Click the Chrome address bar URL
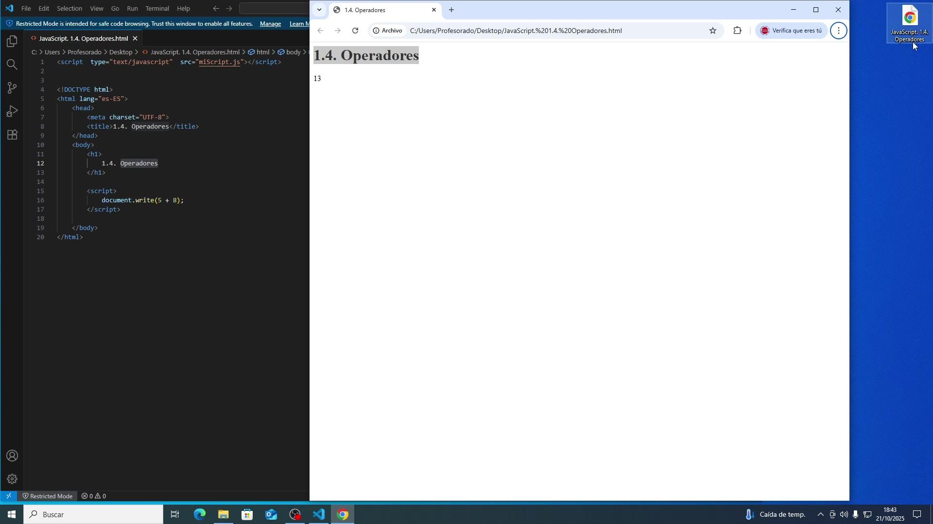The width and height of the screenshot is (933, 524). [x=516, y=31]
